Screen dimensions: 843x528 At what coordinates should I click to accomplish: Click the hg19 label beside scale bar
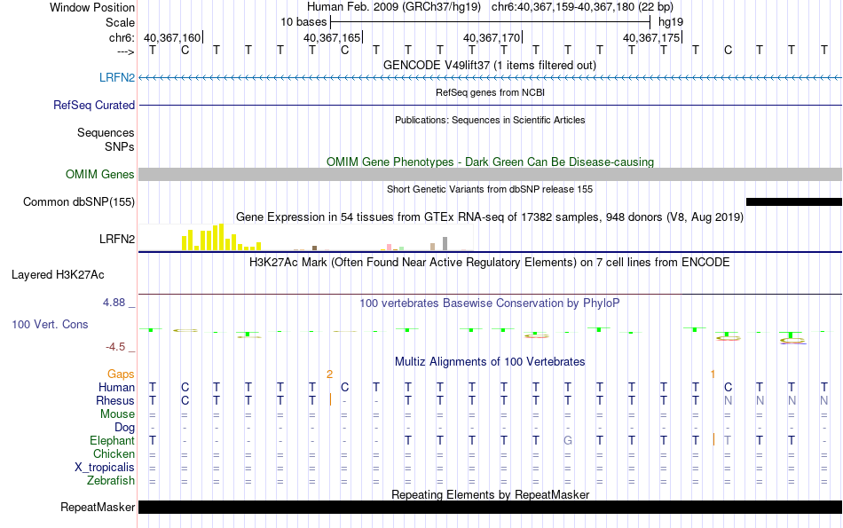click(671, 22)
